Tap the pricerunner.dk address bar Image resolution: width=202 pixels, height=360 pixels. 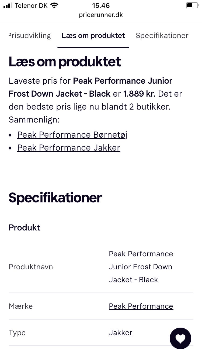point(101,15)
